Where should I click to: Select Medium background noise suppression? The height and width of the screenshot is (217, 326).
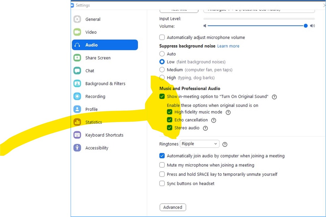162,70
